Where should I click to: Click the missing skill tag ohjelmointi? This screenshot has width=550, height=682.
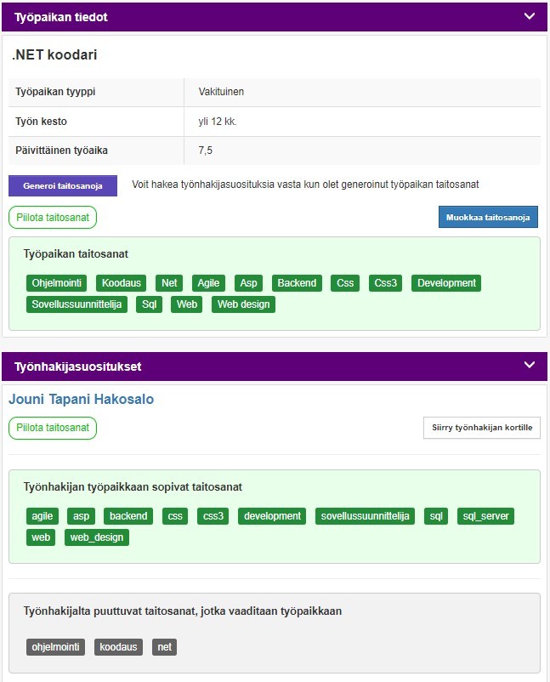coord(55,647)
